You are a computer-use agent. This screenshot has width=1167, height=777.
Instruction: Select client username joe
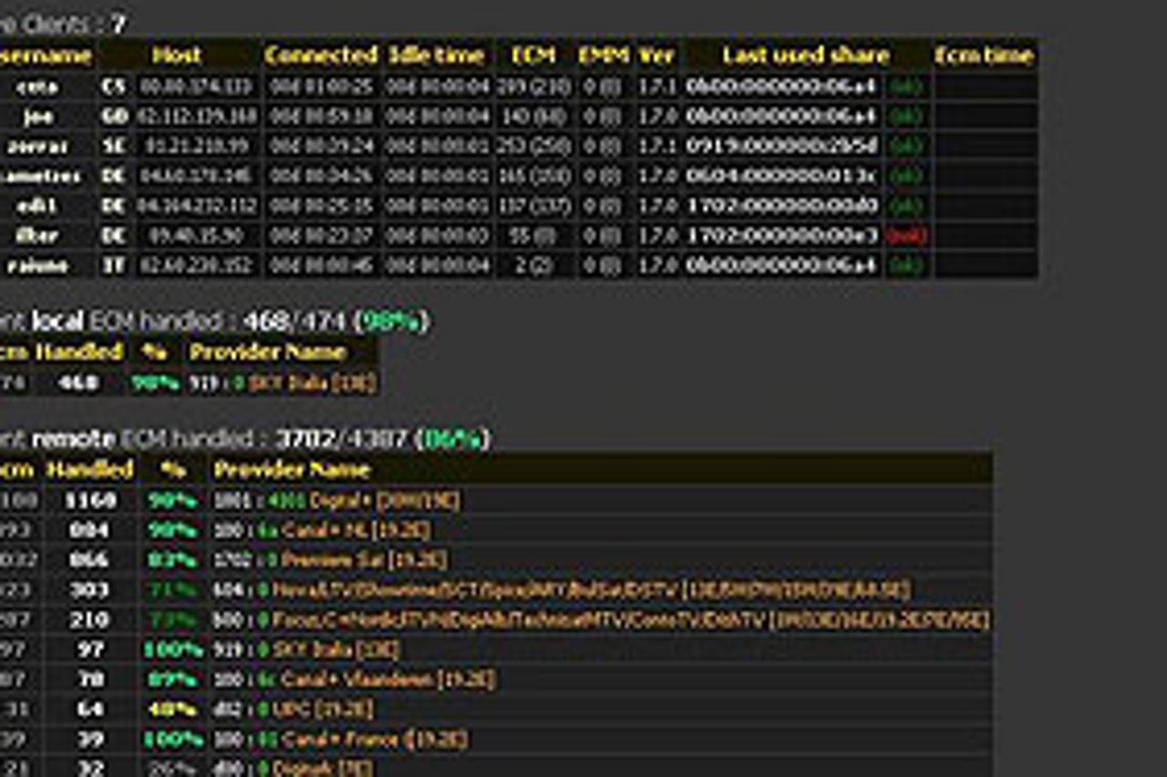40,117
